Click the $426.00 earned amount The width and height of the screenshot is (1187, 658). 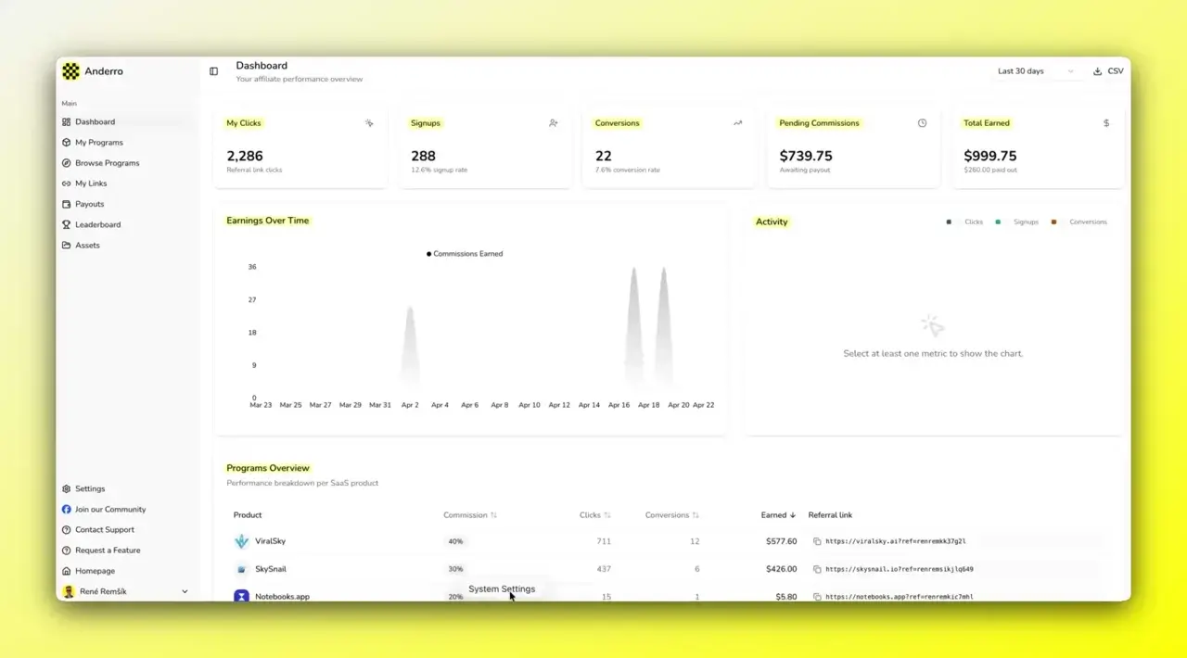[781, 569]
